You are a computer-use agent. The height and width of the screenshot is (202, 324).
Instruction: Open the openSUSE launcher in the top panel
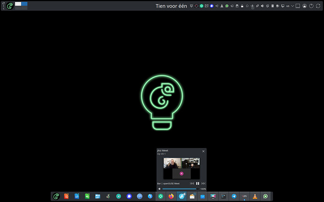(x=10, y=6)
